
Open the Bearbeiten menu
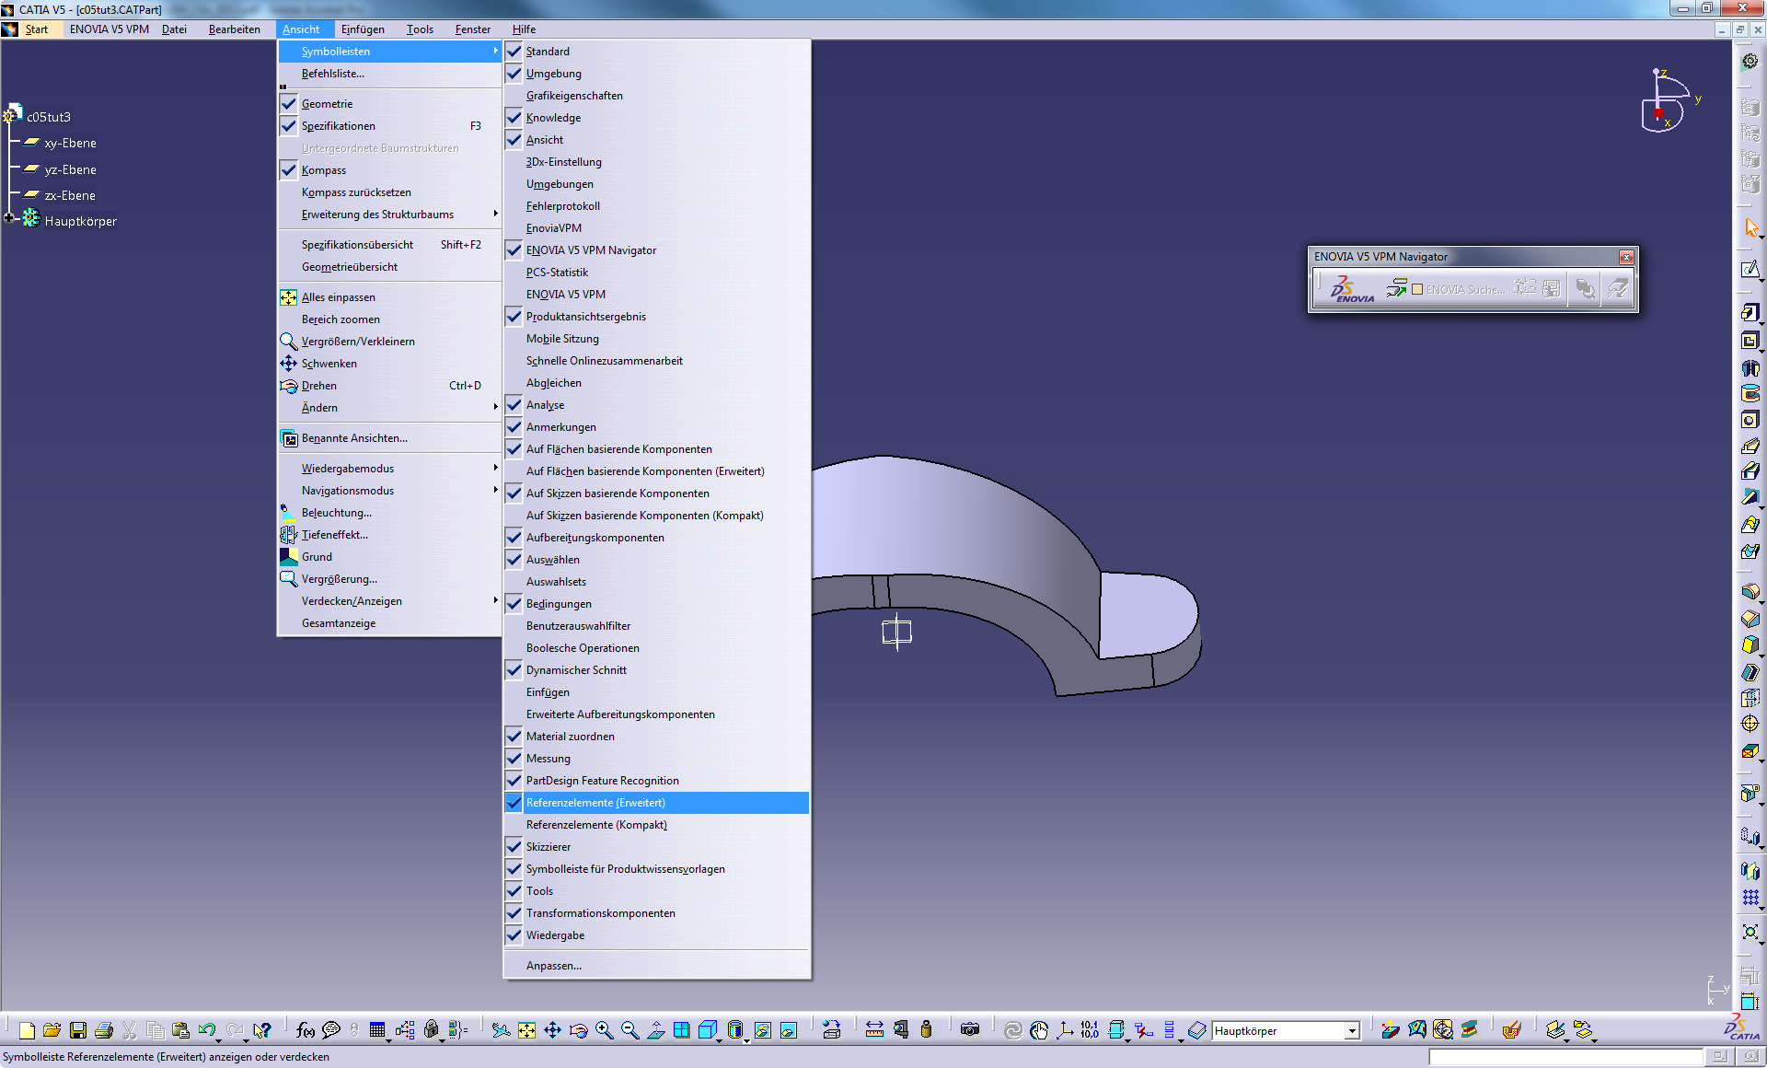[x=235, y=29]
